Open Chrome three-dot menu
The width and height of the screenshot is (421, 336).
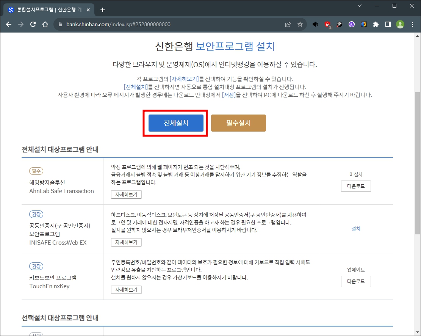pos(412,25)
